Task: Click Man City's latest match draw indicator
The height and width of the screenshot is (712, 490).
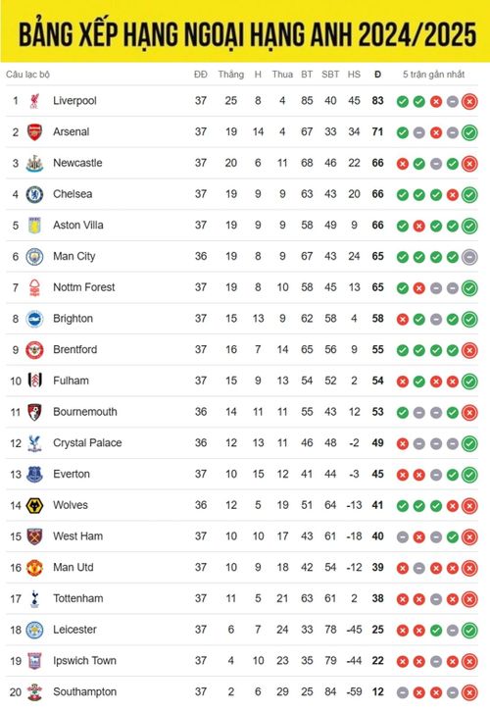Action: click(x=469, y=257)
